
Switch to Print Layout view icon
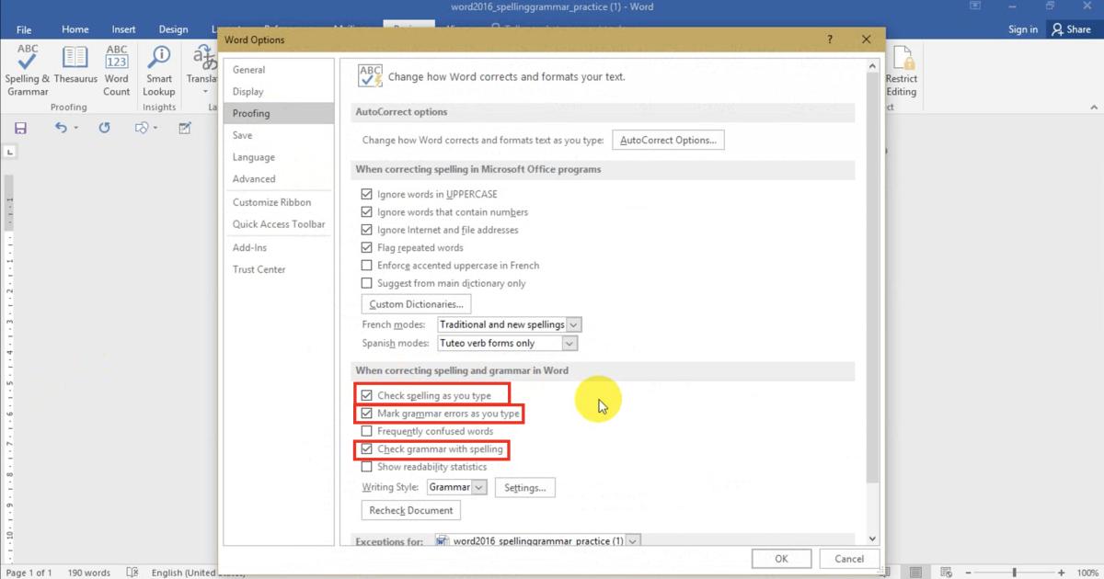(916, 573)
